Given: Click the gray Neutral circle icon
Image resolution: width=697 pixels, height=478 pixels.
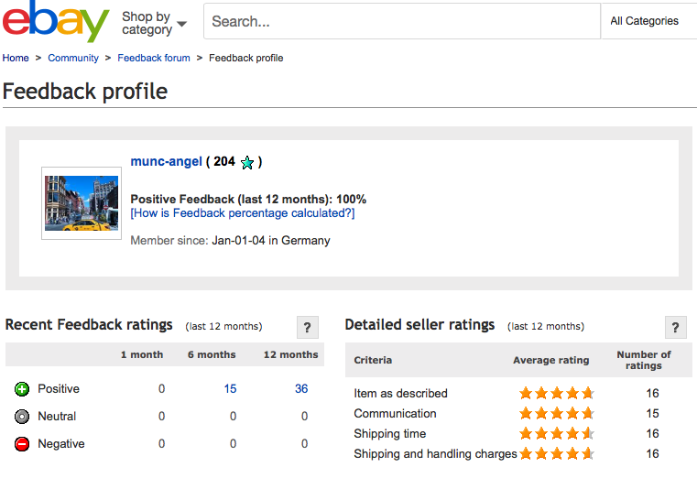Looking at the screenshot, I should coord(22,417).
